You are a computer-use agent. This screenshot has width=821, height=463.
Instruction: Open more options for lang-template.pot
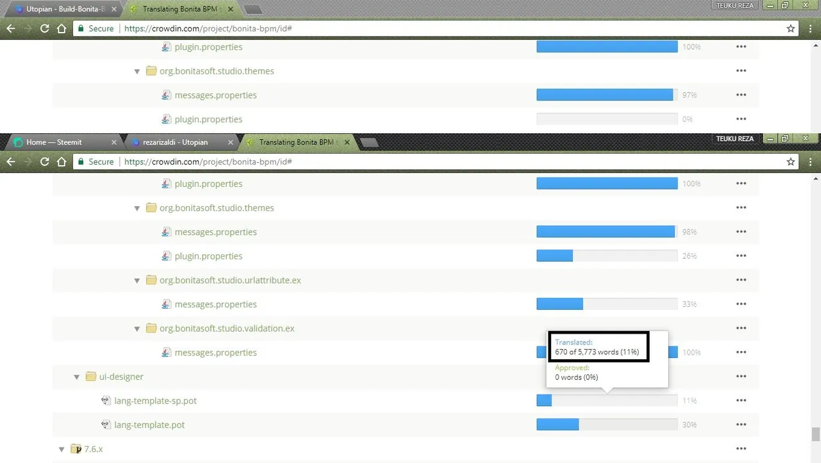point(741,425)
